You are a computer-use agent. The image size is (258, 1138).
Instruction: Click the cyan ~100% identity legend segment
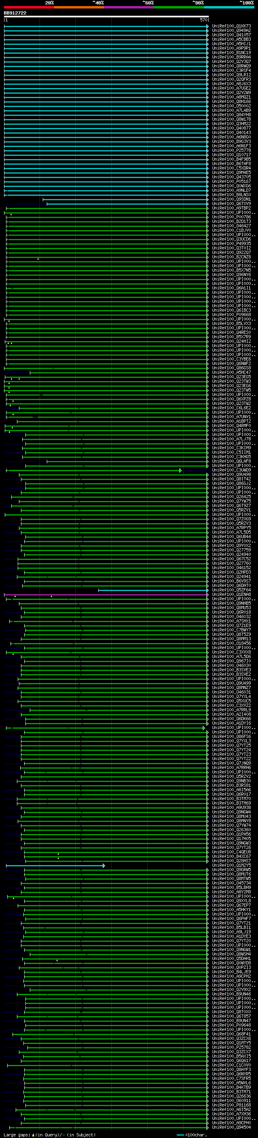[229, 8]
